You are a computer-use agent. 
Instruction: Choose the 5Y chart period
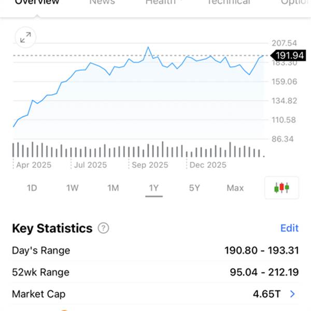[194, 188]
